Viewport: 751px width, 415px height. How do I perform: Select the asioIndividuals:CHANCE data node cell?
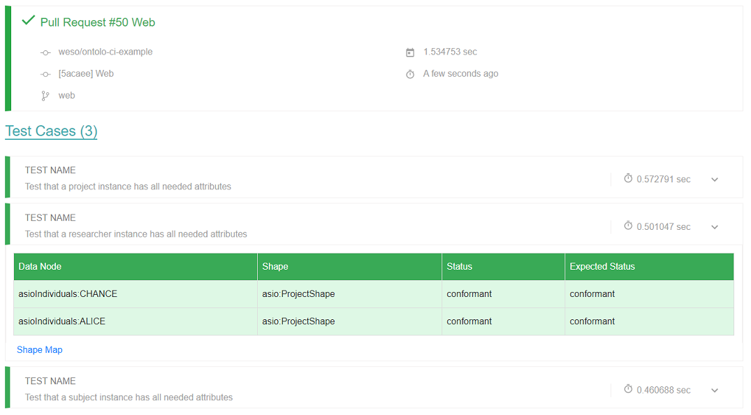(136, 293)
